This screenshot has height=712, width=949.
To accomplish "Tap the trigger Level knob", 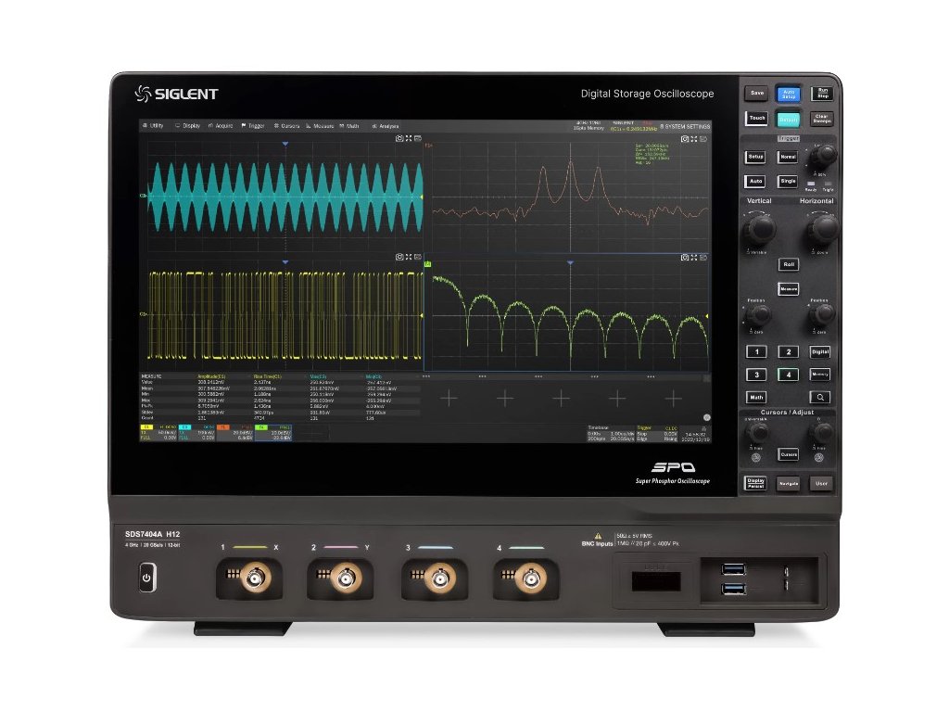I will point(823,156).
